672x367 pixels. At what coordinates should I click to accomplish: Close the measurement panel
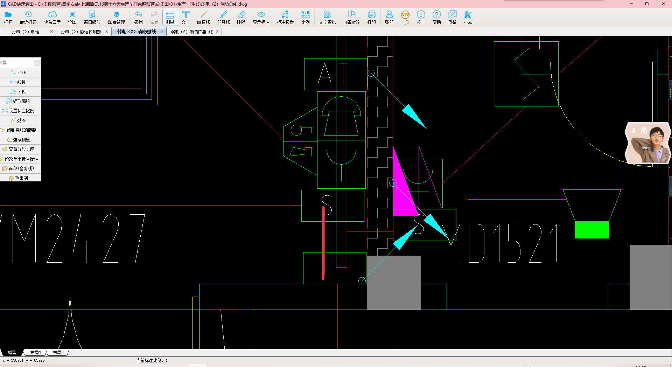(37, 63)
